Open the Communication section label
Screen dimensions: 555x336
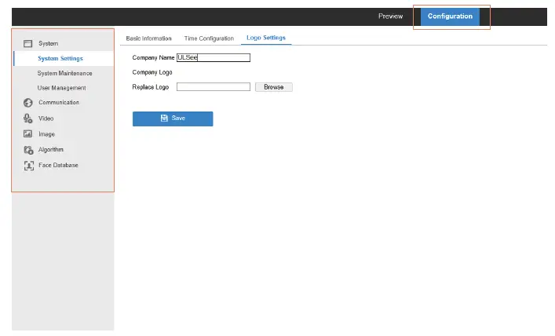tap(59, 102)
